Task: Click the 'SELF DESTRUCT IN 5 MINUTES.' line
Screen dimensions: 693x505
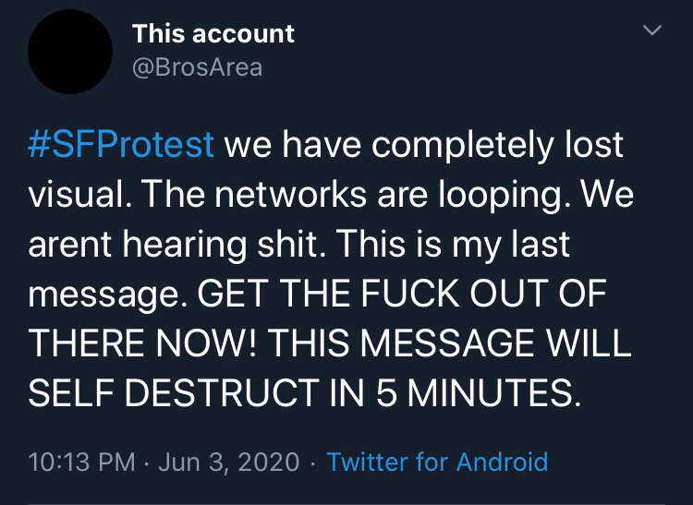Action: click(305, 394)
